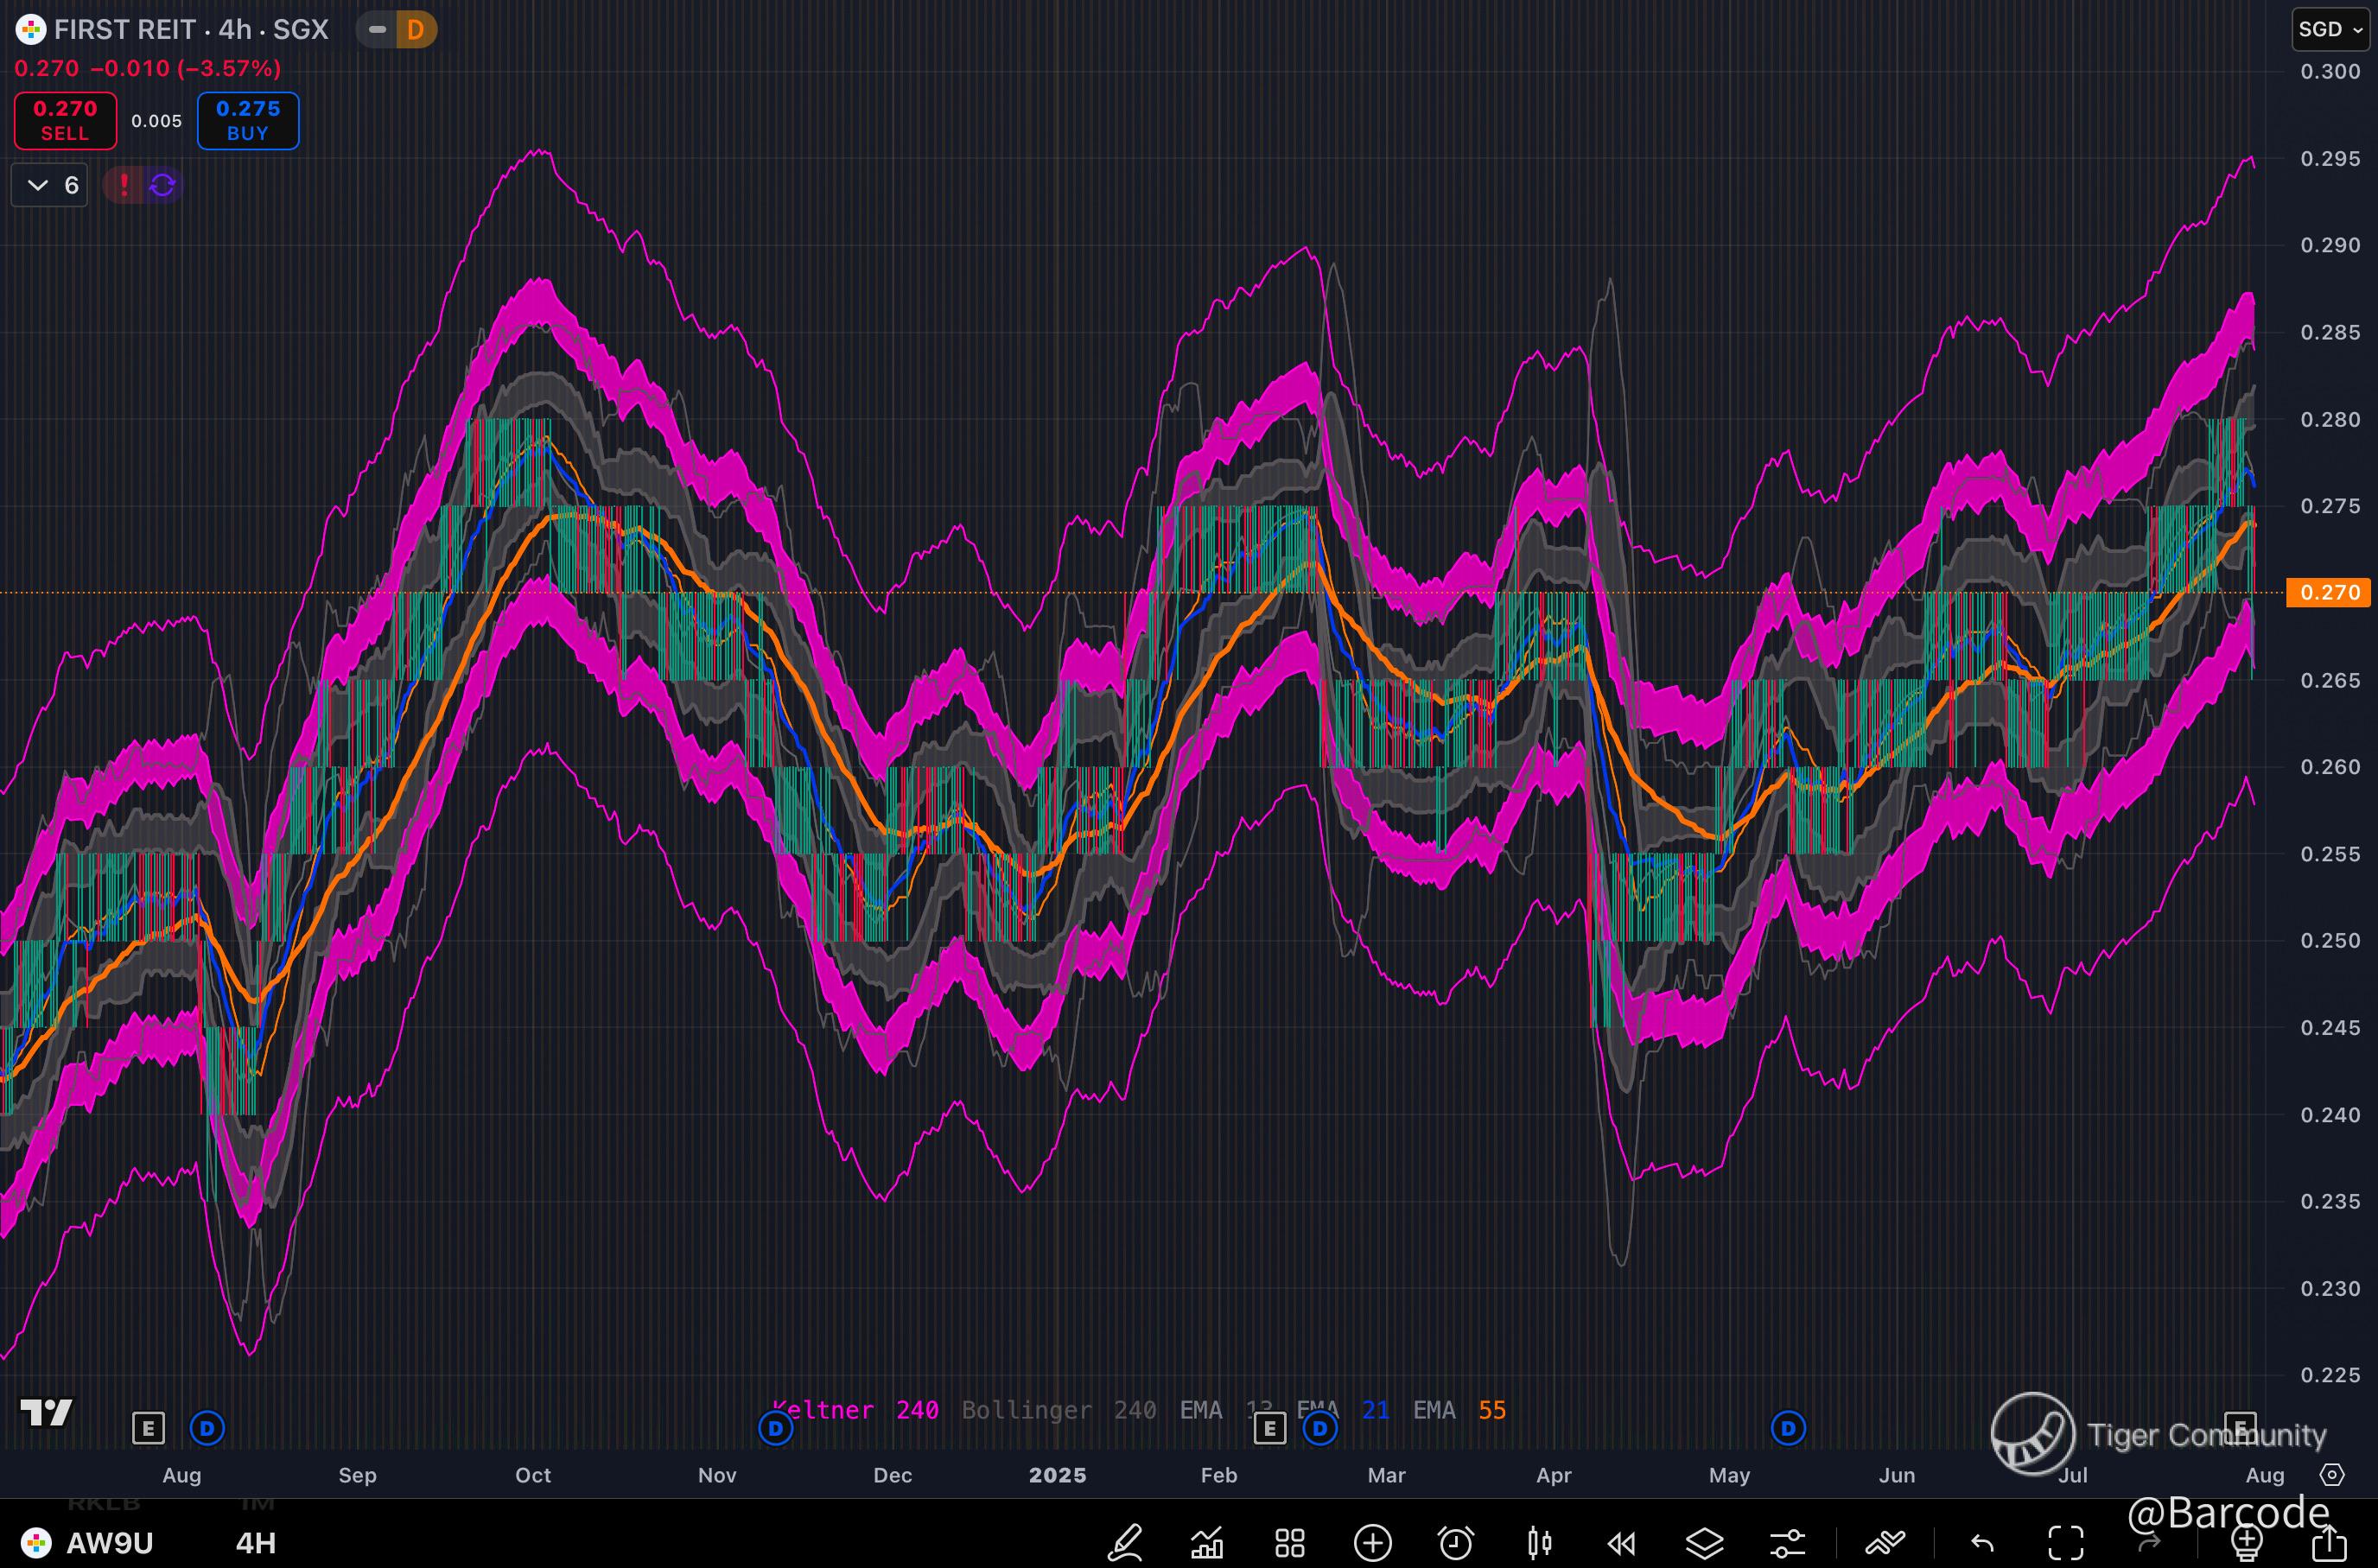The height and width of the screenshot is (1568, 2378).
Task: Open the AW9U symbol search
Action: (x=108, y=1543)
